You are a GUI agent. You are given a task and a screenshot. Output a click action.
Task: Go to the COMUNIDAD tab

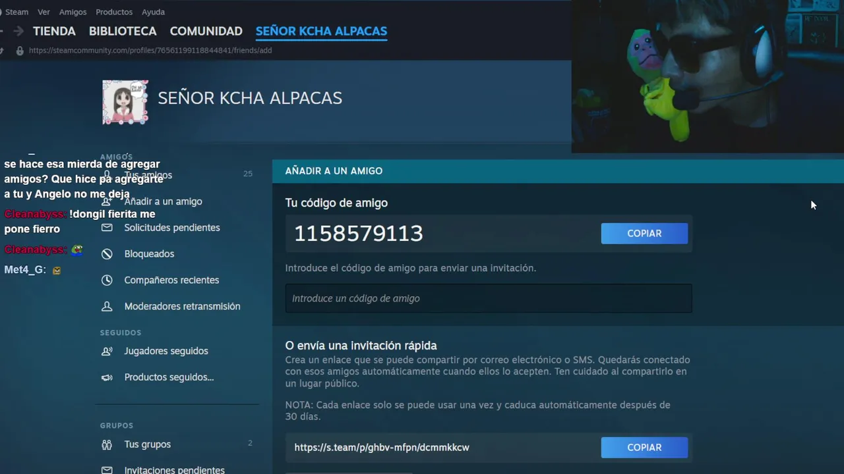206,31
